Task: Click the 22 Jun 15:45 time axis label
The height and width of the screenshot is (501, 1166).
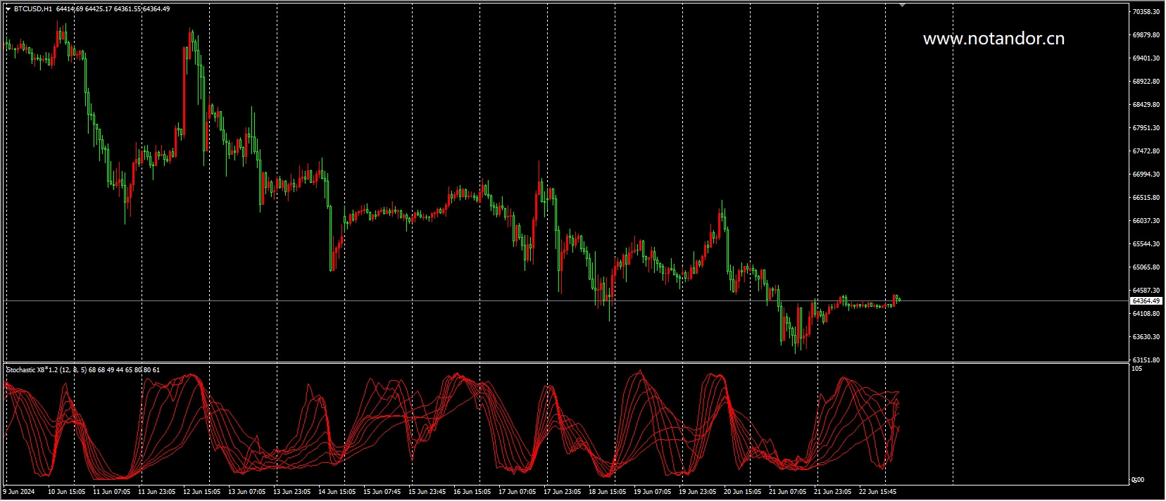Action: pyautogui.click(x=878, y=492)
